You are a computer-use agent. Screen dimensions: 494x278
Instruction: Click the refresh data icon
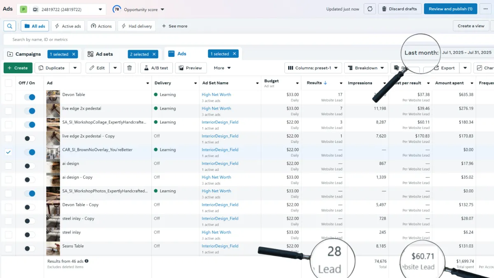click(369, 9)
